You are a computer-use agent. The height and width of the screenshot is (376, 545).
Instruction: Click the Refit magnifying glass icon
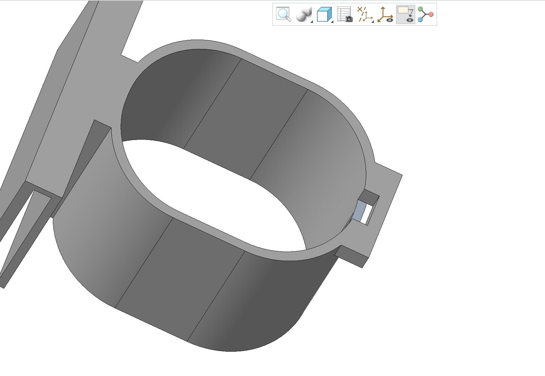pos(284,14)
